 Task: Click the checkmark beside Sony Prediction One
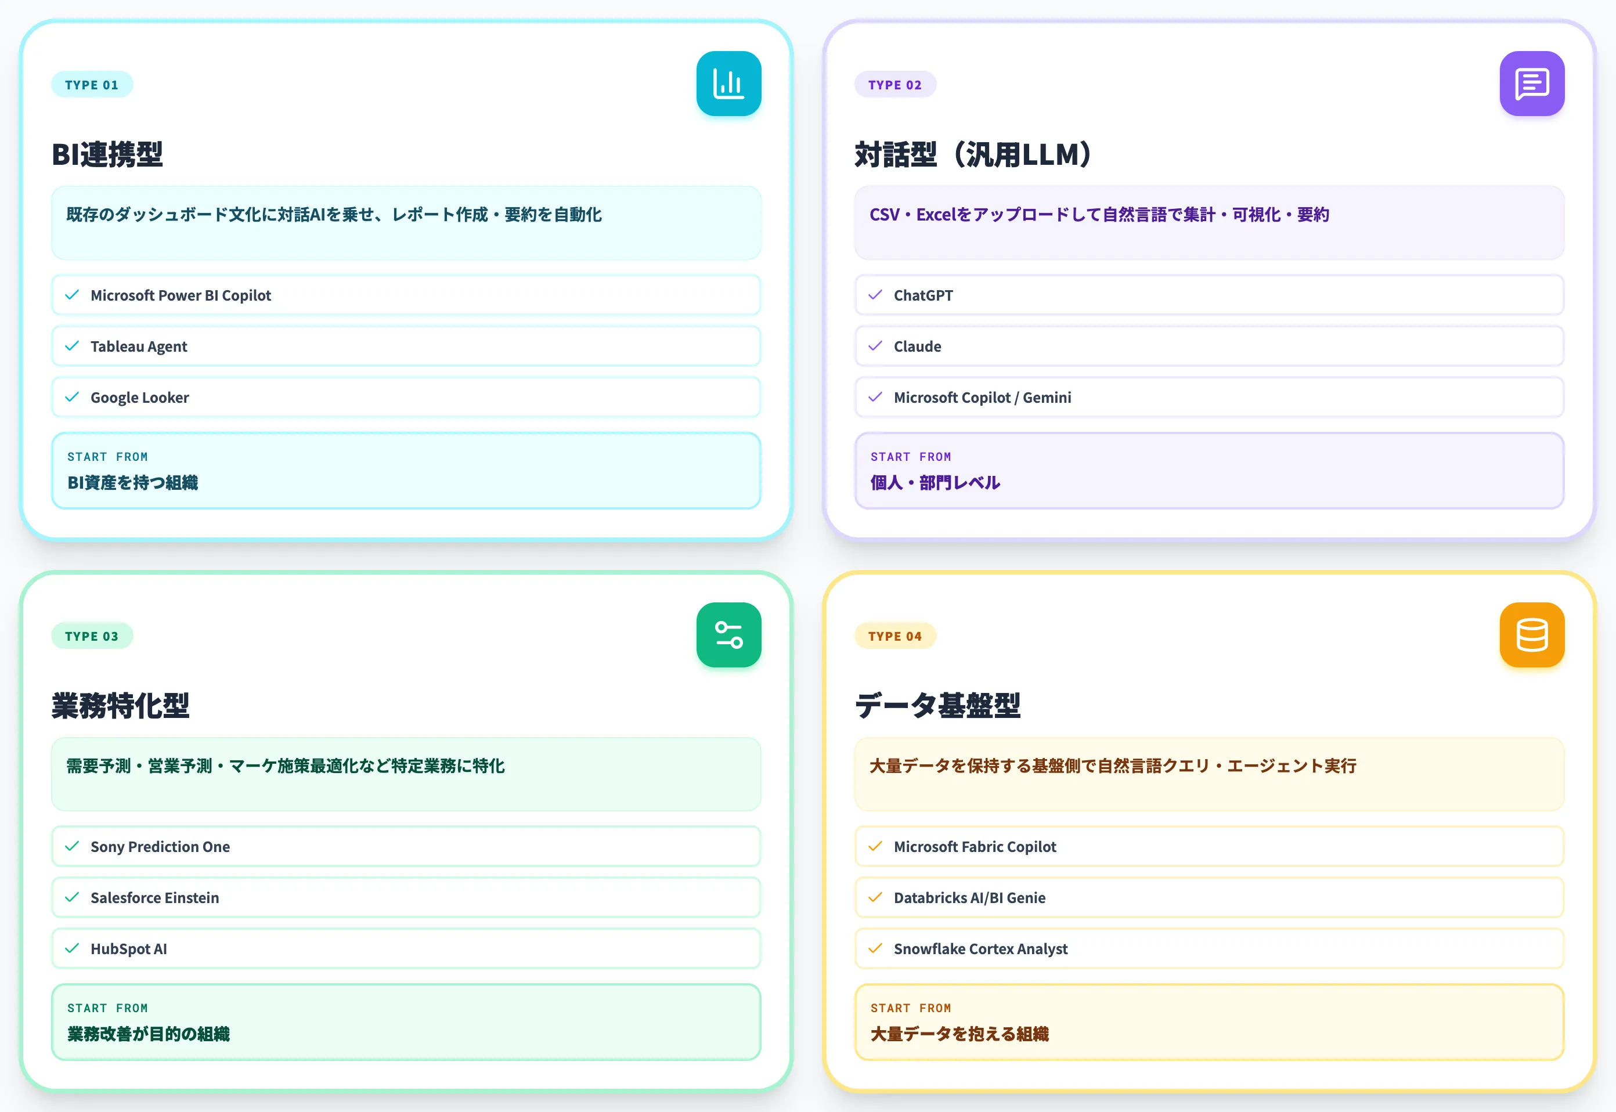[x=72, y=846]
